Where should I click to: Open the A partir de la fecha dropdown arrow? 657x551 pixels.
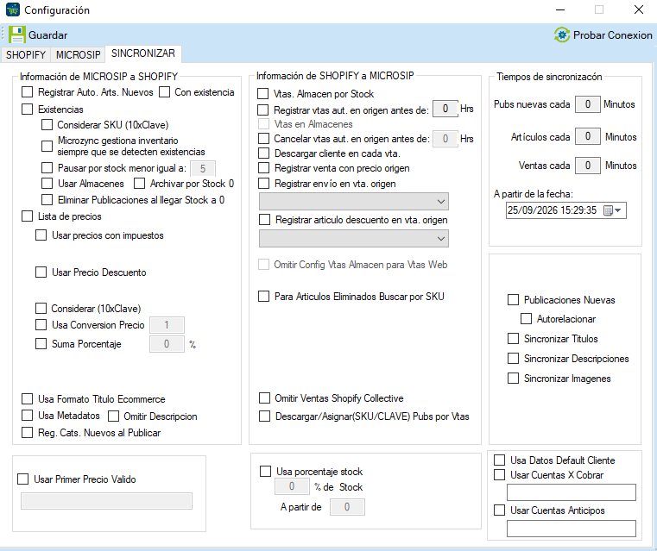pyautogui.click(x=618, y=210)
